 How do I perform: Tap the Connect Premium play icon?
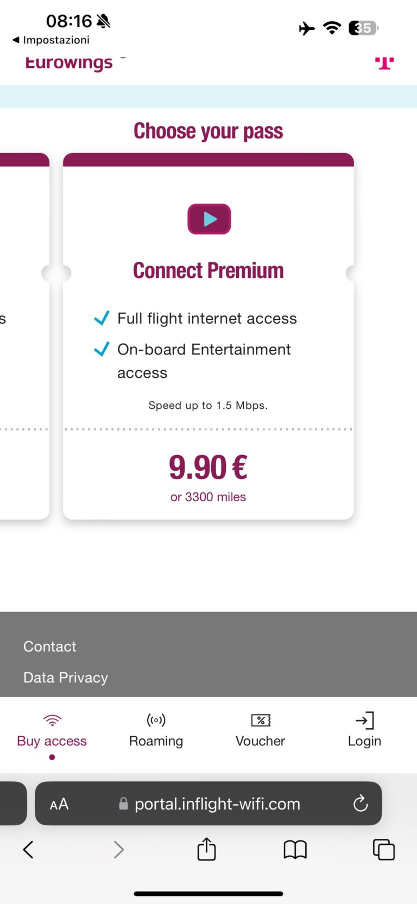pos(209,219)
